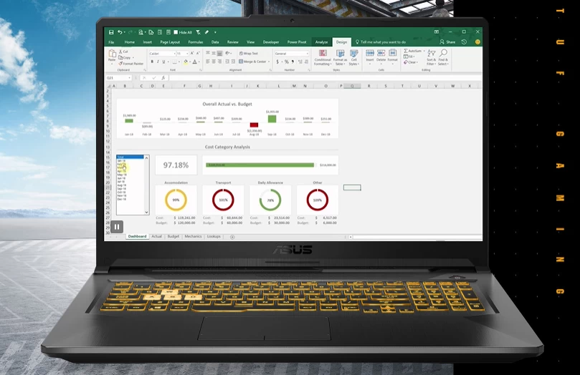Open the Power Pivot ribbon tab
580x375 pixels.
coord(297,42)
